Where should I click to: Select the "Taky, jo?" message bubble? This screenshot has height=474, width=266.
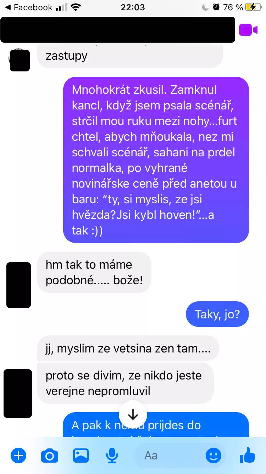(x=217, y=314)
